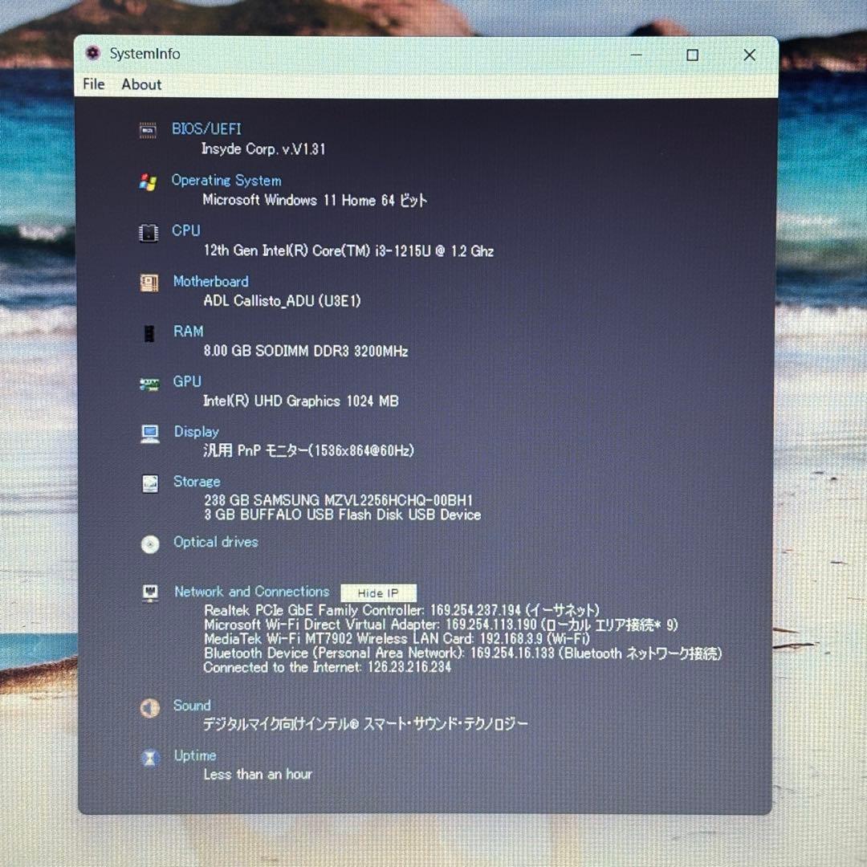Screen dimensions: 867x867
Task: Click the Motherboard icon
Action: 149,281
